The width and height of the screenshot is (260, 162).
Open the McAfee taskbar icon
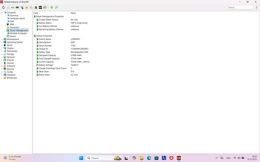(171, 158)
